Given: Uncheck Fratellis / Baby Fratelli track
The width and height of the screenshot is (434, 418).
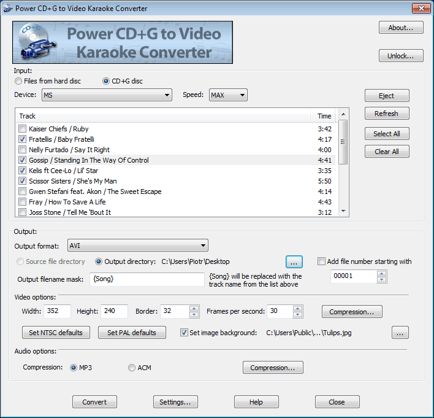Looking at the screenshot, I should click(x=22, y=139).
